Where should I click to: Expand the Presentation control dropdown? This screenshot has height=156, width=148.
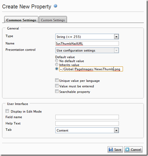[116, 50]
